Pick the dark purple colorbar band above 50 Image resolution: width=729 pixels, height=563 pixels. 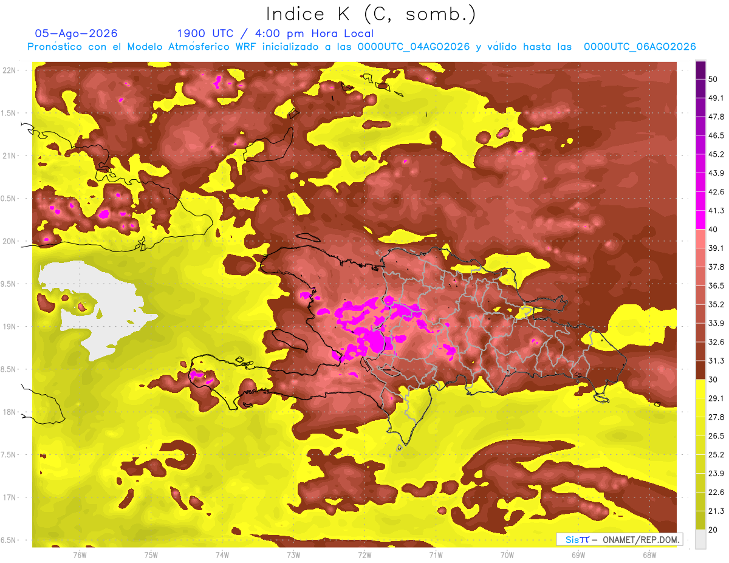700,69
